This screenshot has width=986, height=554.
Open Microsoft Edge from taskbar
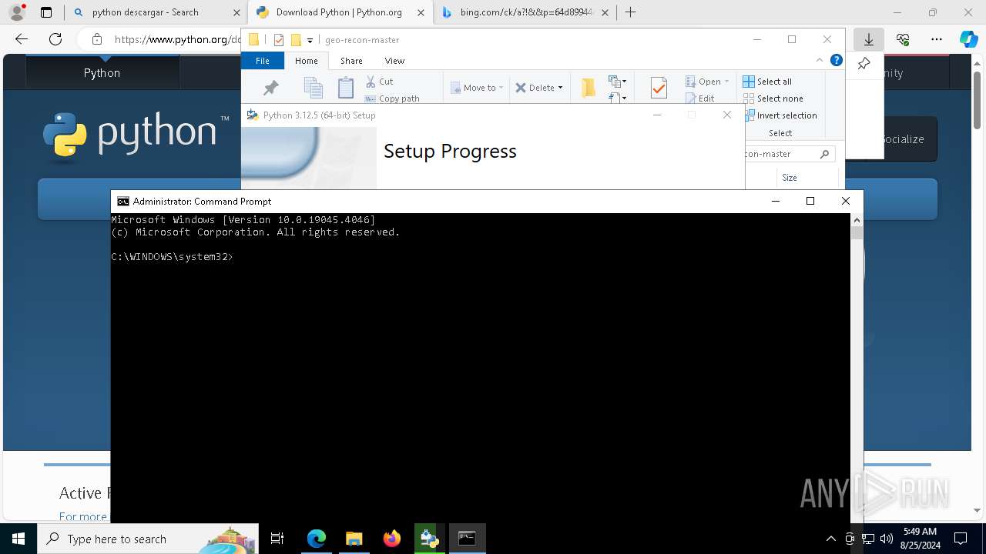[317, 539]
